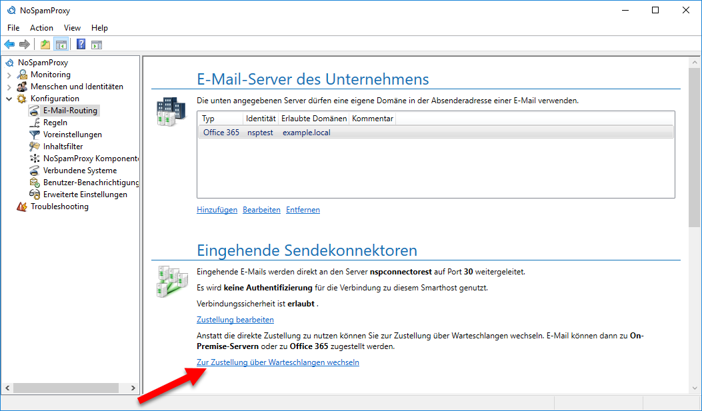Open the Help toolbar icon
Viewport: 702px width, 411px height.
[x=81, y=44]
